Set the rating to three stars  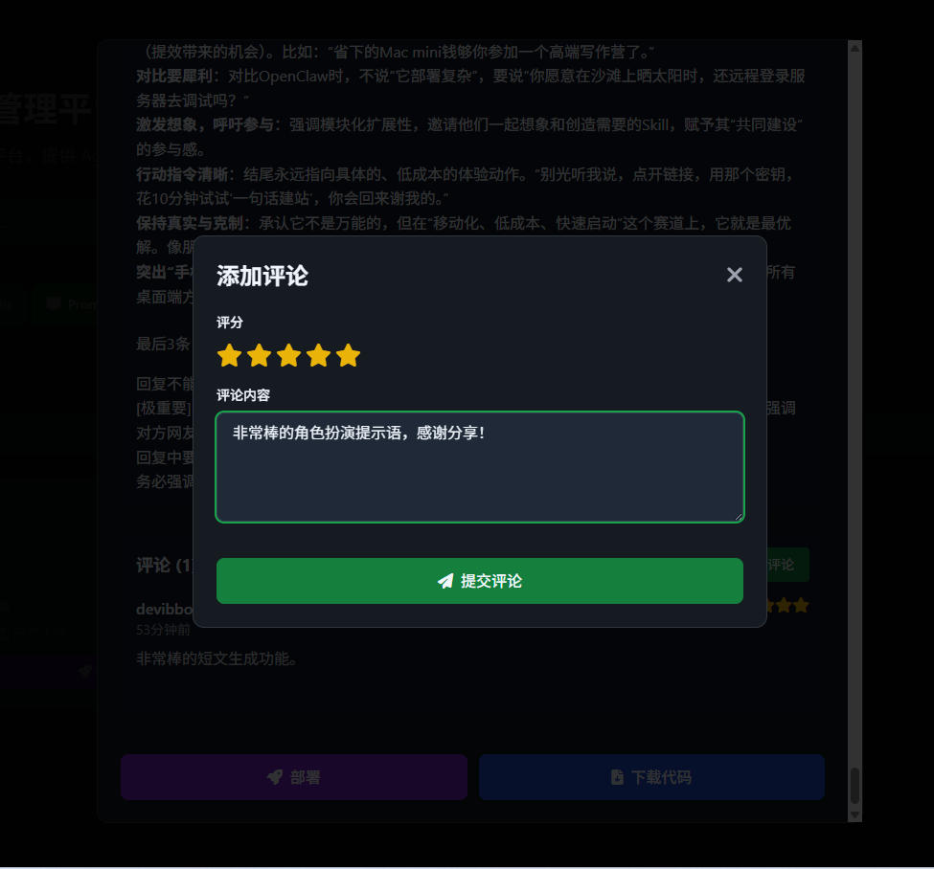click(288, 355)
